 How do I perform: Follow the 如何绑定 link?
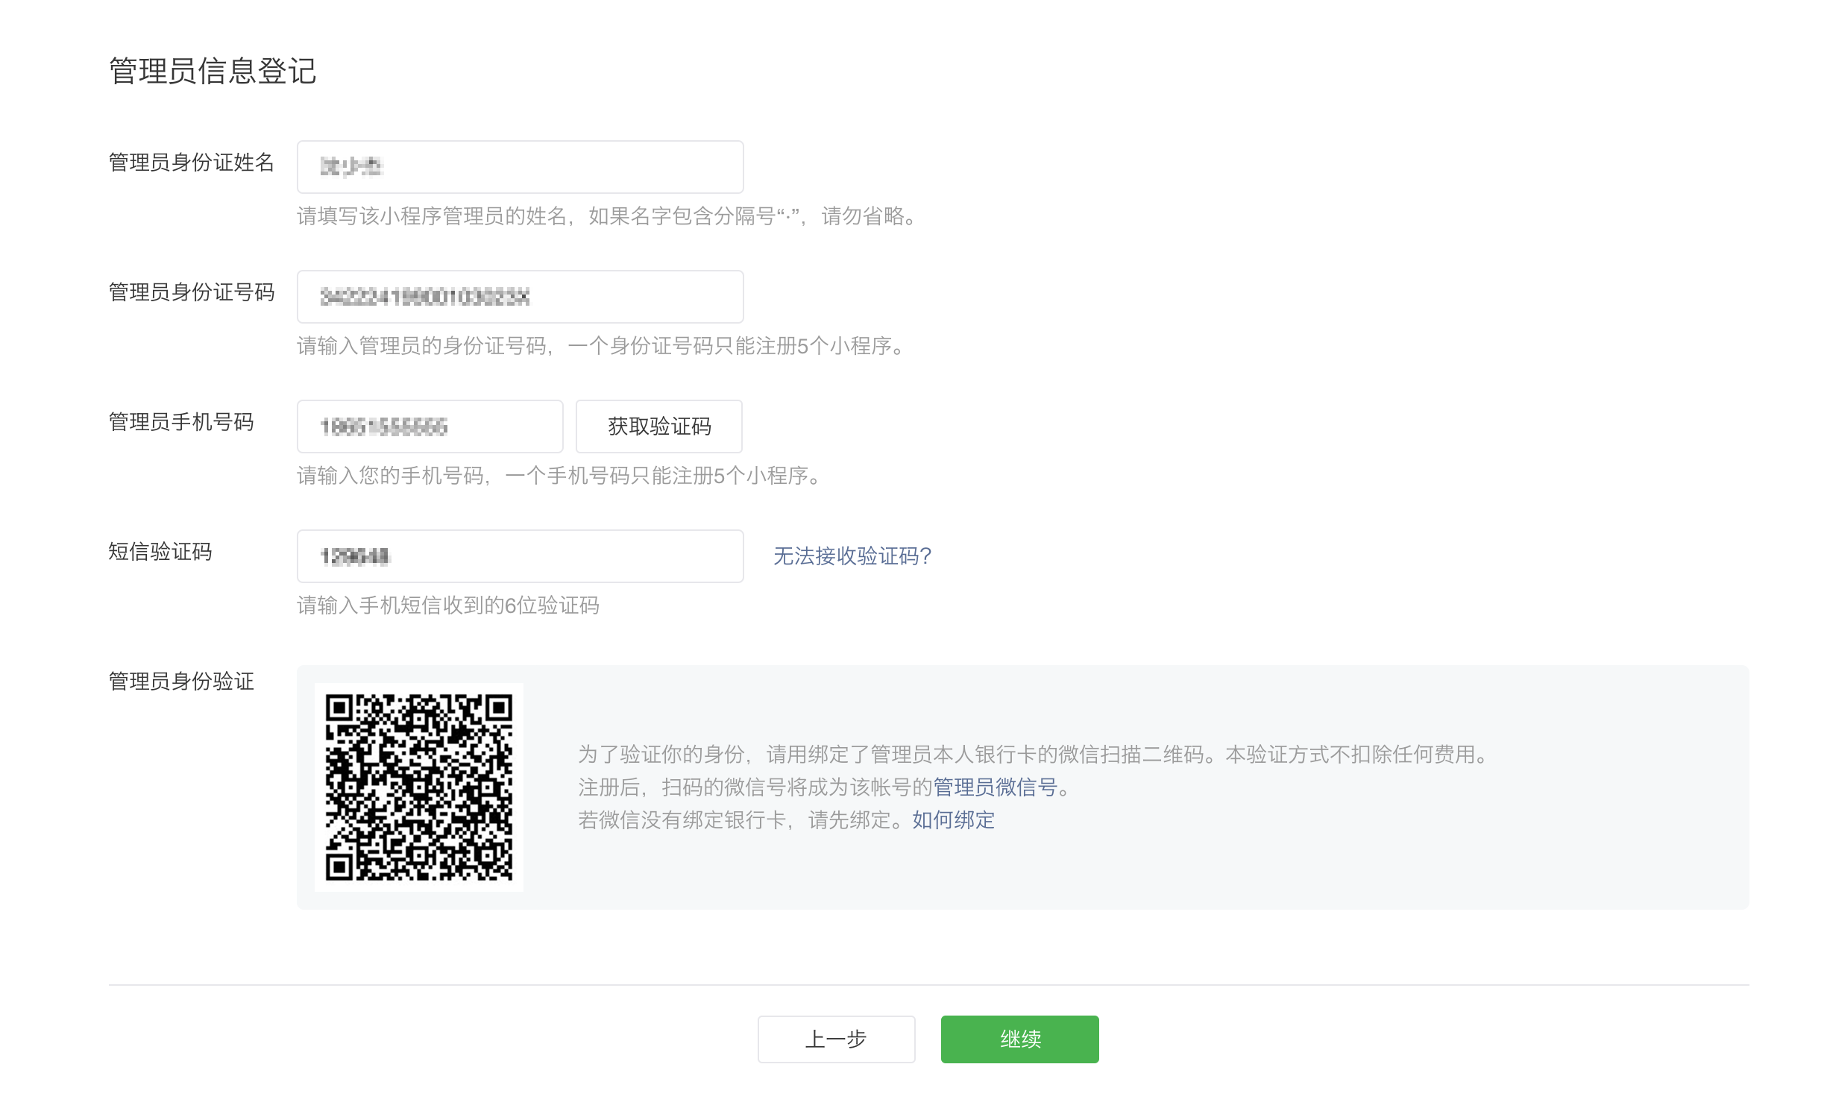tap(953, 820)
